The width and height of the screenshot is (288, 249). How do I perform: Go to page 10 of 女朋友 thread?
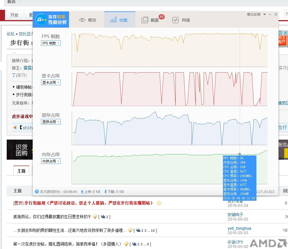(x=153, y=231)
